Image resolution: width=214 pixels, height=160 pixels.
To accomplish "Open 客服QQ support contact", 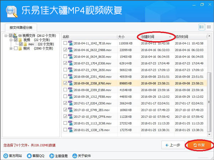I will pos(35,156).
